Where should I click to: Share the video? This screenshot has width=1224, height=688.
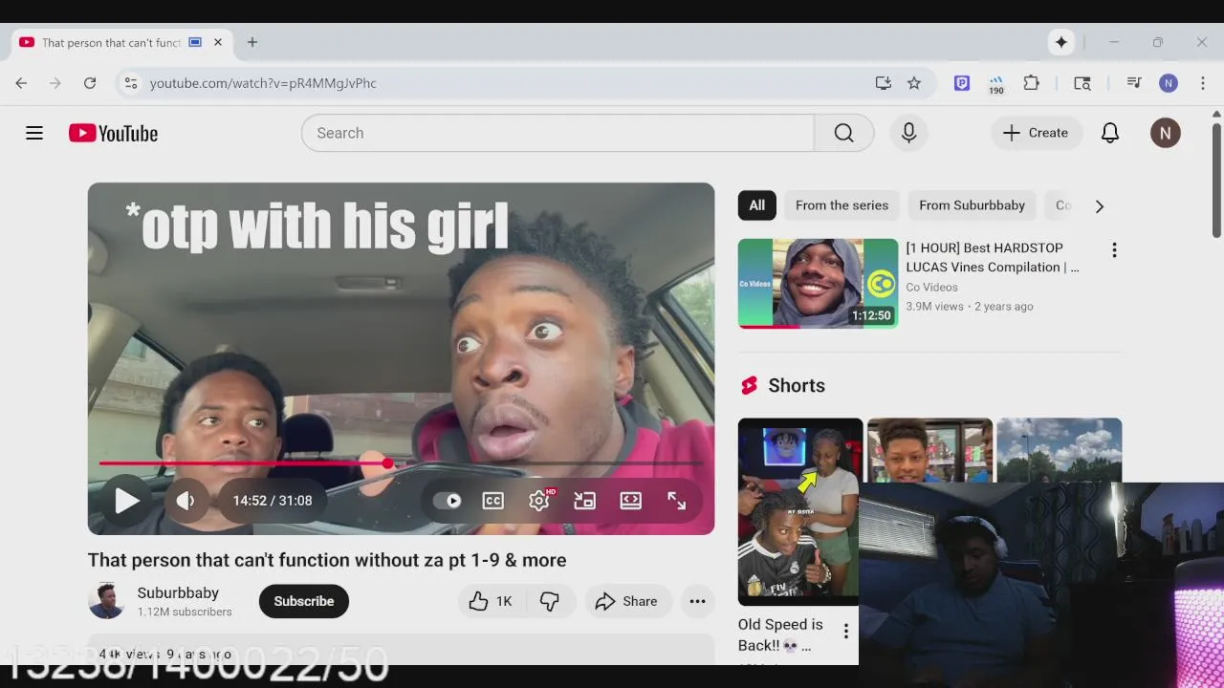626,601
